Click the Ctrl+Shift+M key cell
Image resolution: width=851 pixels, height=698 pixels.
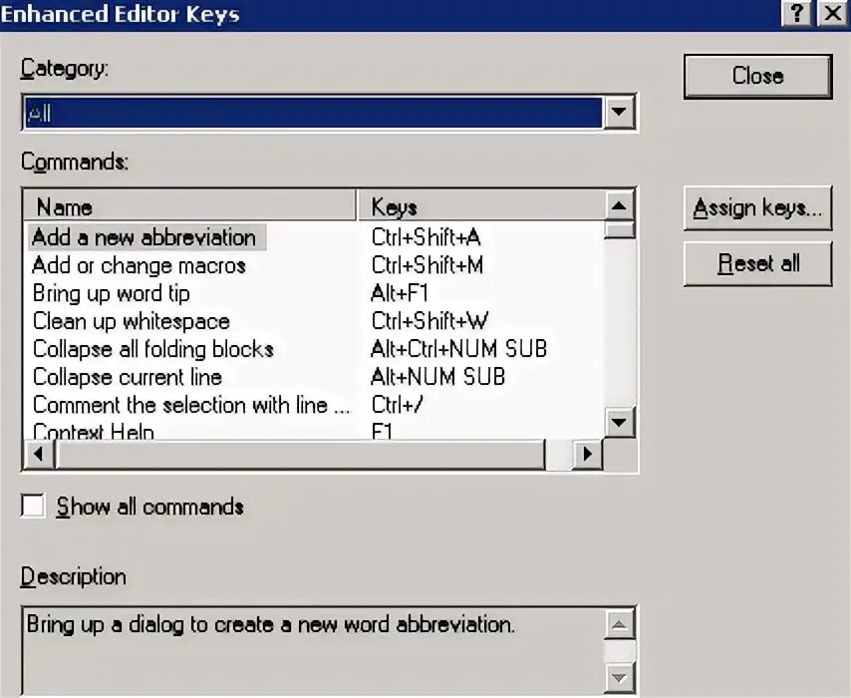427,265
